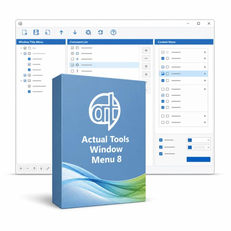
Task: Open help with the question mark icon
Action: tap(113, 32)
